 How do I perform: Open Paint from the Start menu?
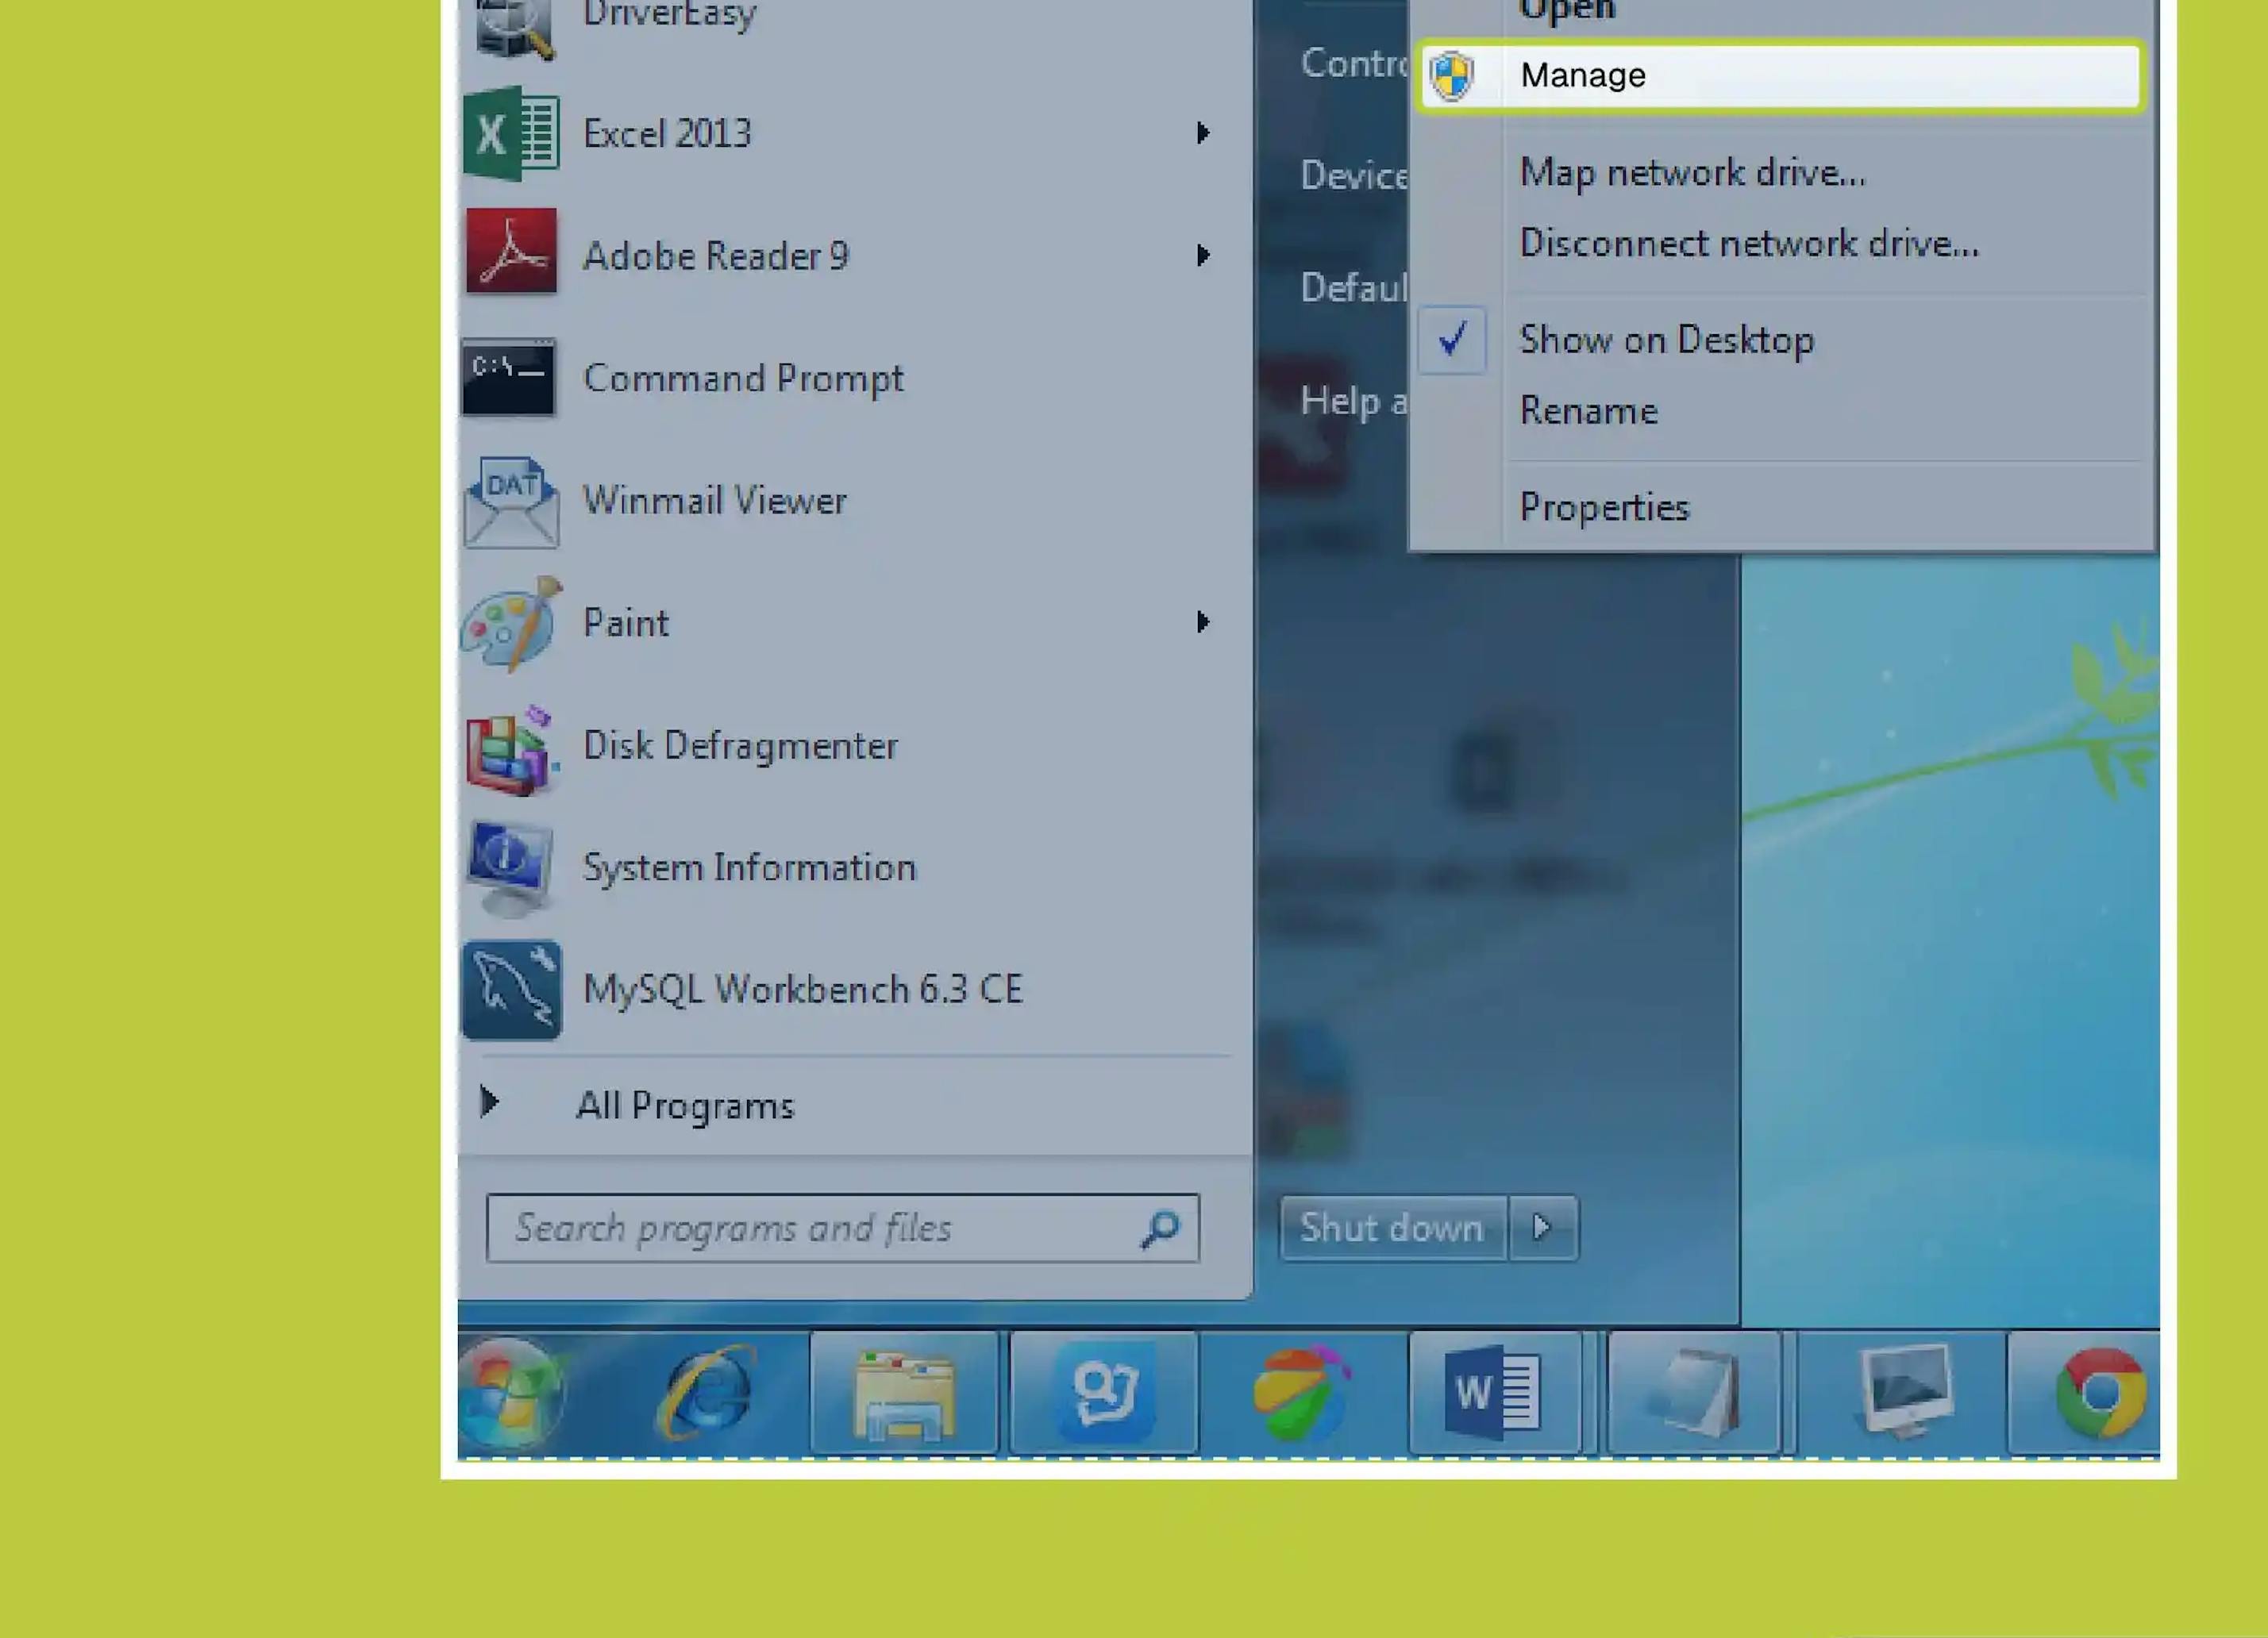pyautogui.click(x=626, y=622)
